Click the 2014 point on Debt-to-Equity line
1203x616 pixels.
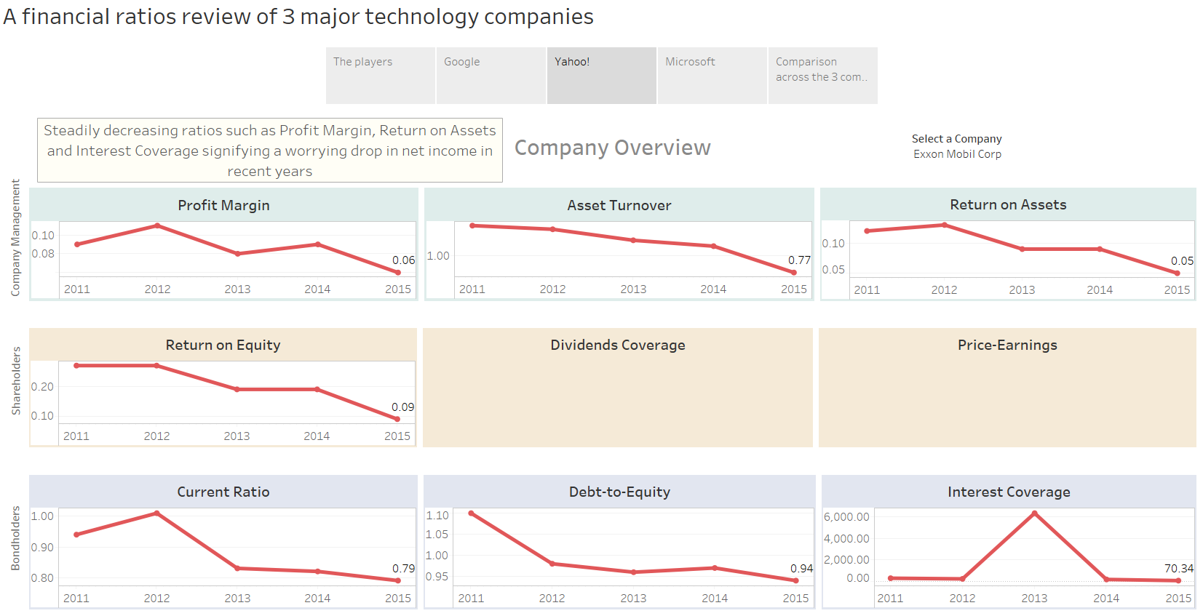[x=715, y=568]
